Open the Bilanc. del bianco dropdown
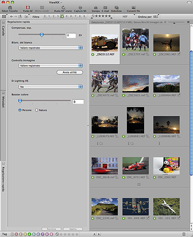The height and width of the screenshot is (237, 193). 50,48
